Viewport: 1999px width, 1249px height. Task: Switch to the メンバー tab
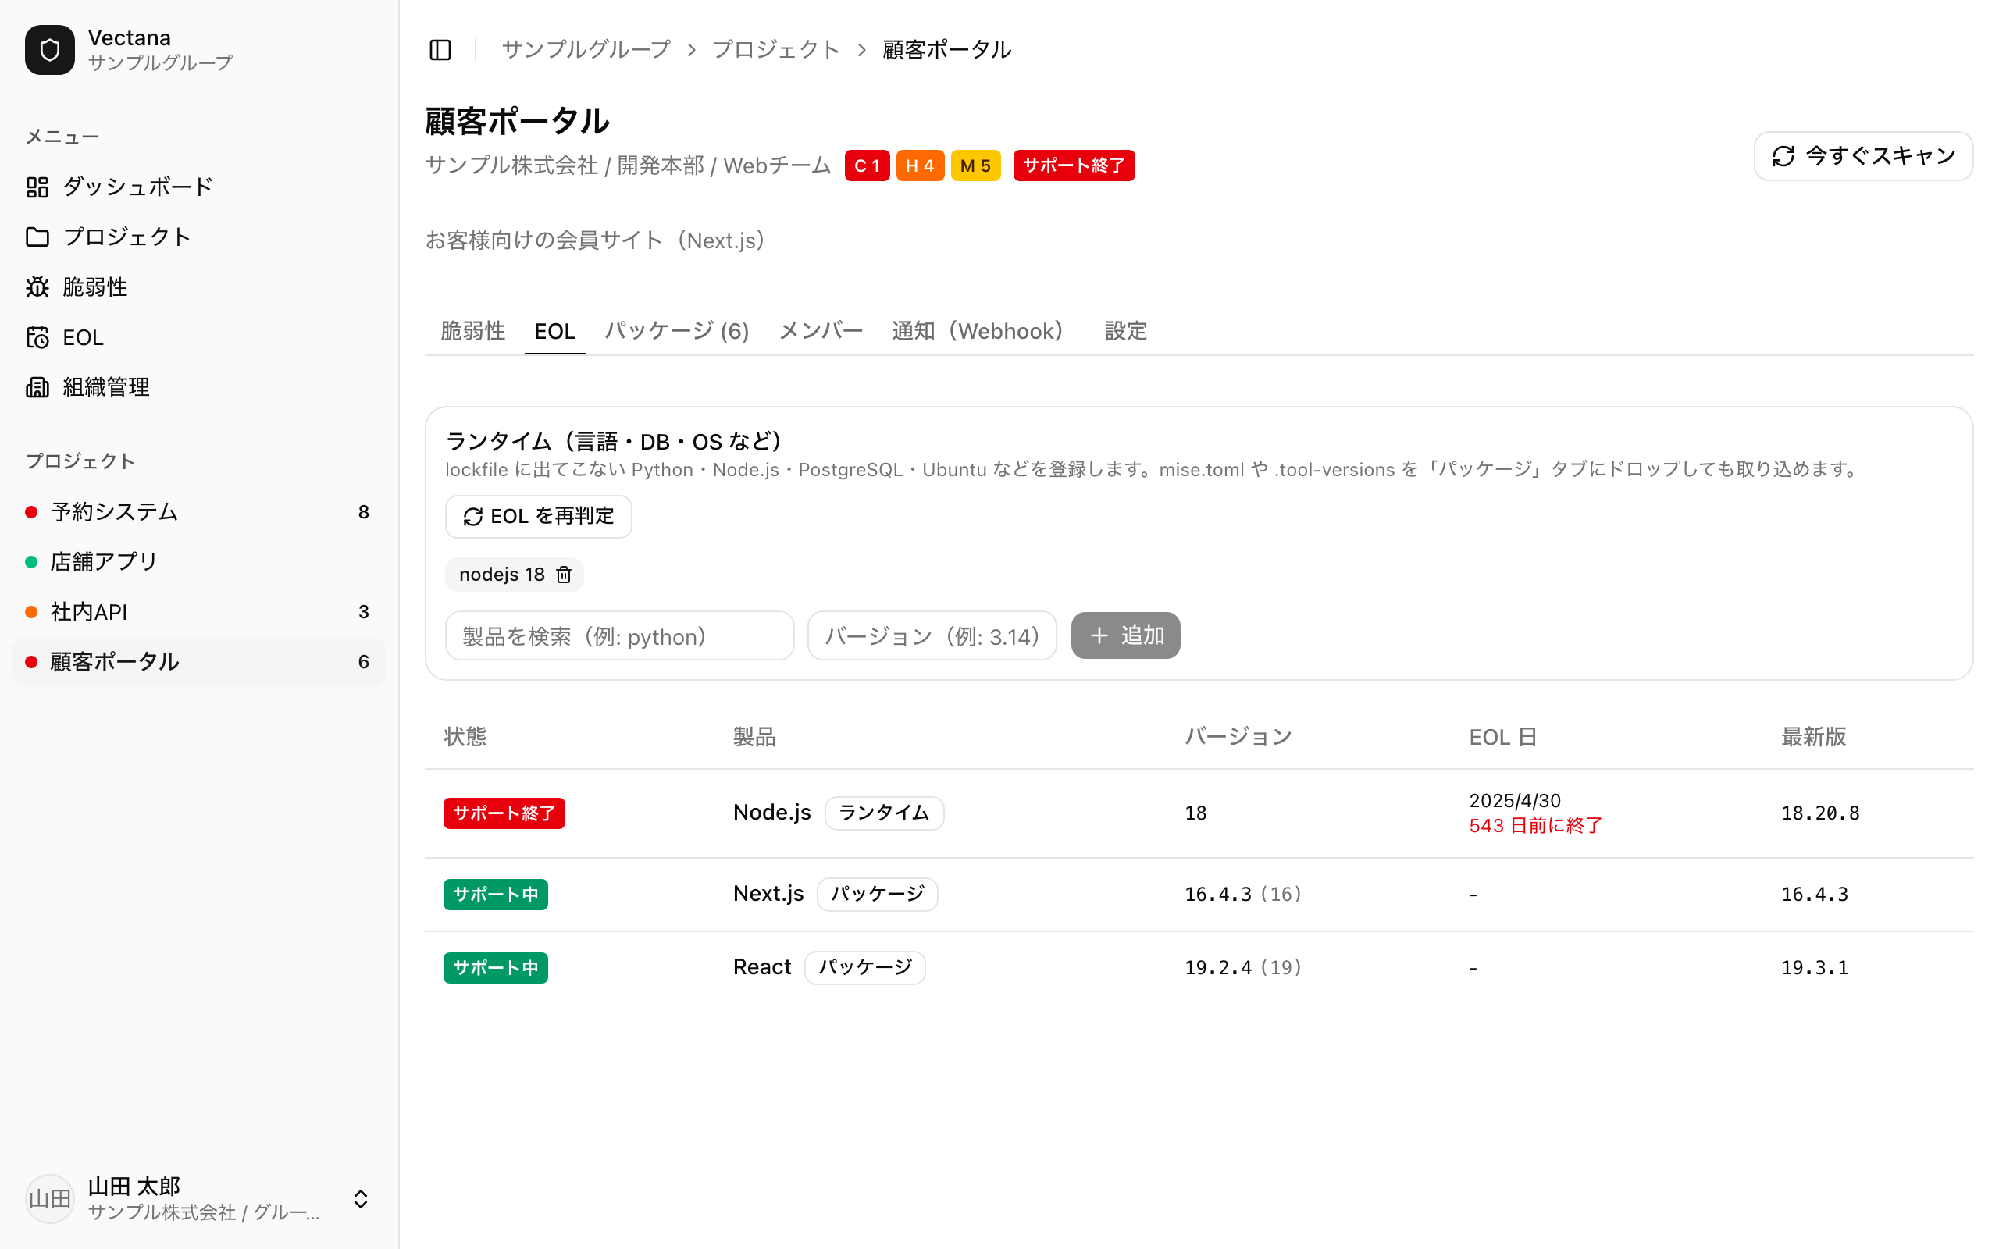[821, 331]
